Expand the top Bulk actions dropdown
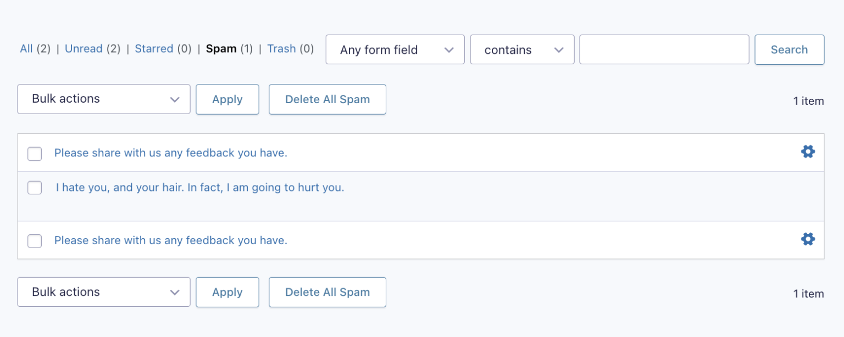This screenshot has height=337, width=844. 103,99
